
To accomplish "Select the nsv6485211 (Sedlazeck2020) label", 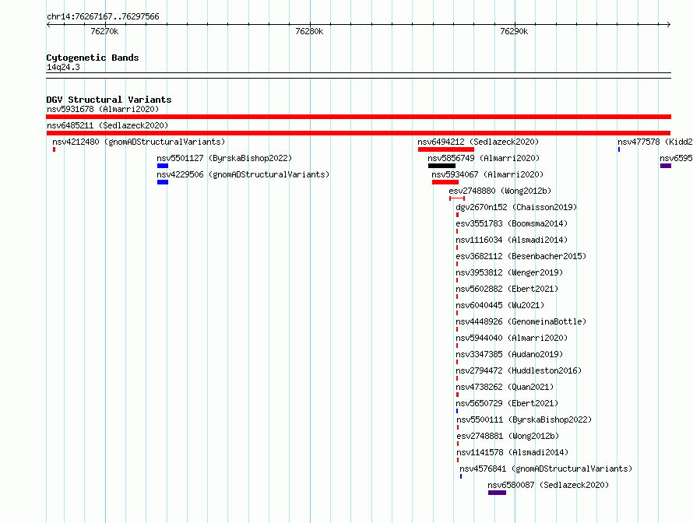I will click(x=107, y=125).
